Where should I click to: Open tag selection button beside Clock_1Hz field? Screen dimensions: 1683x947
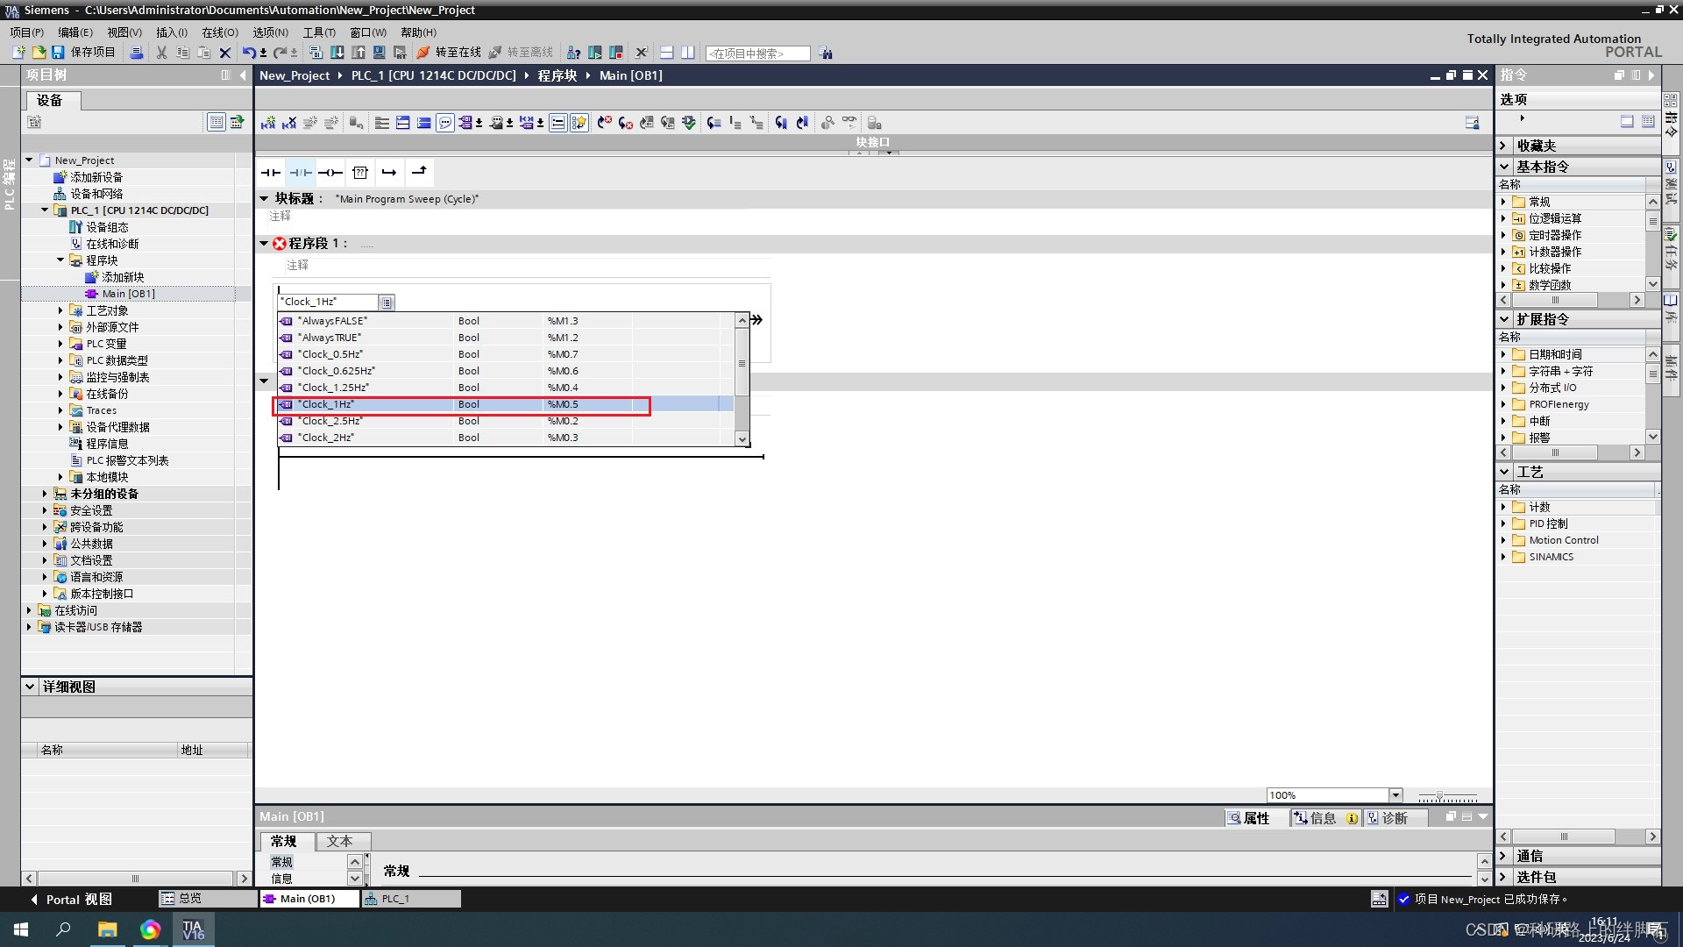[x=387, y=303]
